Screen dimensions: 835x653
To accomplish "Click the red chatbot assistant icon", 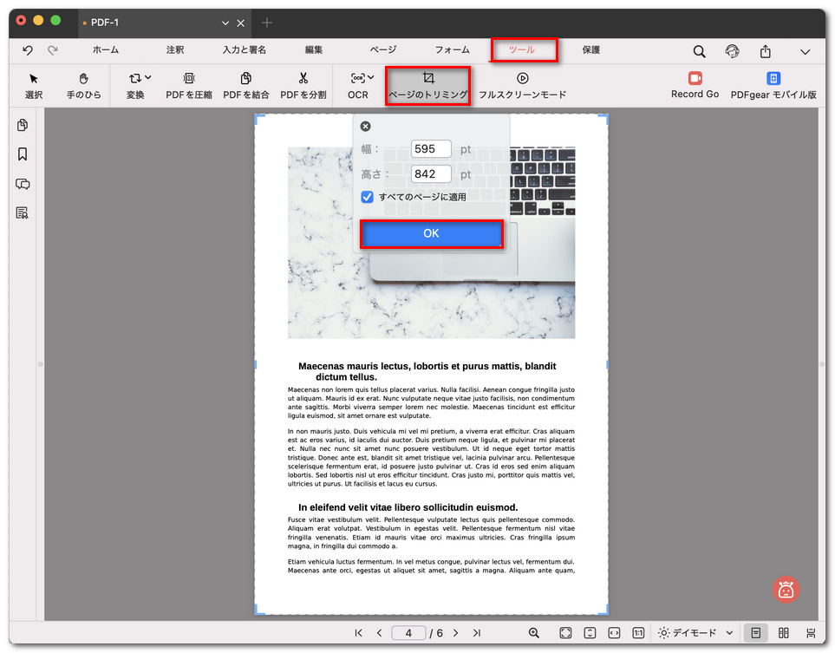I will point(786,590).
